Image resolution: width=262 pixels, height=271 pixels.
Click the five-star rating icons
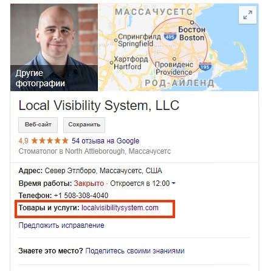click(x=50, y=140)
